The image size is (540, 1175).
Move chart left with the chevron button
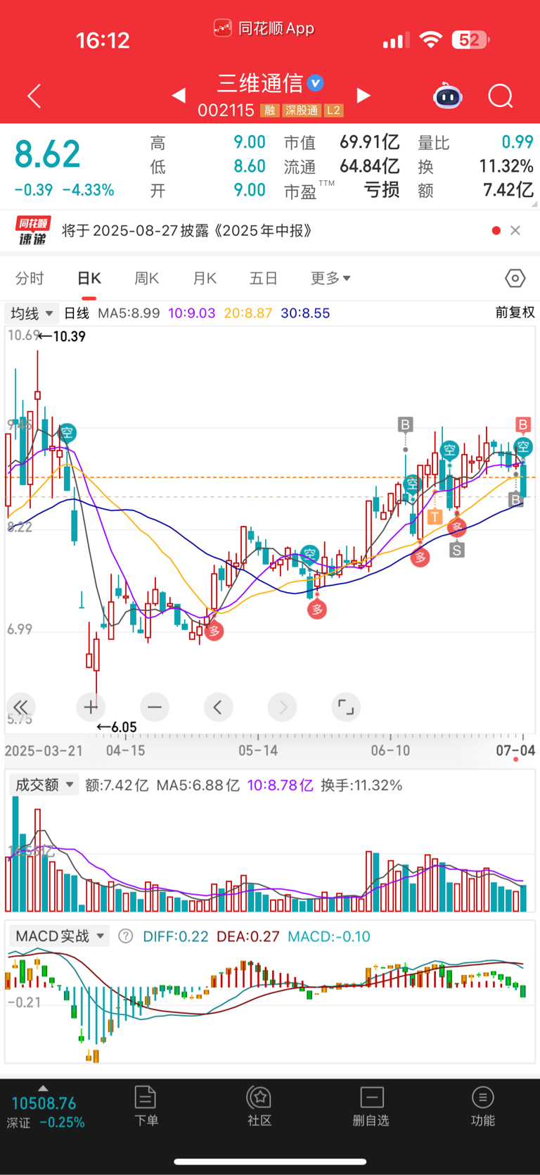218,707
